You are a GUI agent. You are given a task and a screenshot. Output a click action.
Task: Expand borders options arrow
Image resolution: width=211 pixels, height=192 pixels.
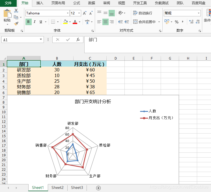[x=58, y=22]
